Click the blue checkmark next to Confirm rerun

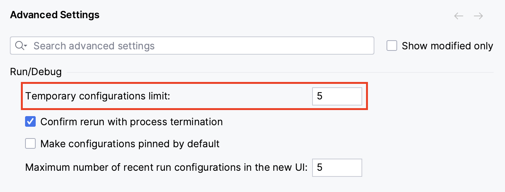[30, 122]
